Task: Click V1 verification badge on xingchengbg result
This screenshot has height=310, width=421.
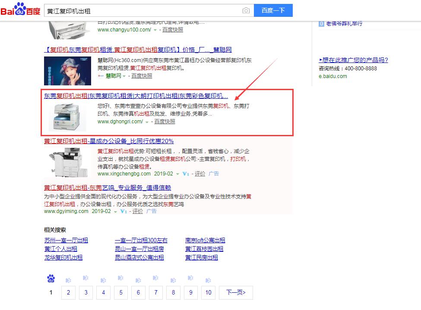Action: pyautogui.click(x=186, y=174)
